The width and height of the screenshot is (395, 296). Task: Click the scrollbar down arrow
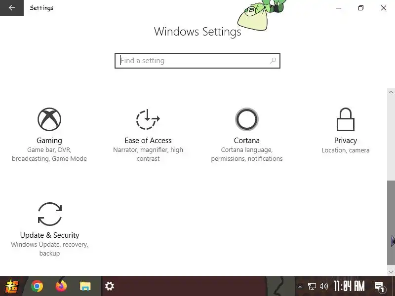click(x=391, y=272)
